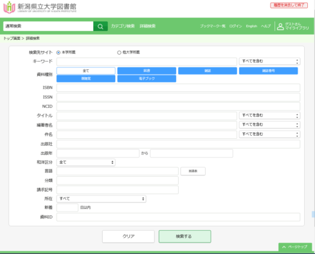This screenshot has height=254, width=315.
Task: Click the 詳細検索 breadcrumb text
Action: (x=33, y=39)
